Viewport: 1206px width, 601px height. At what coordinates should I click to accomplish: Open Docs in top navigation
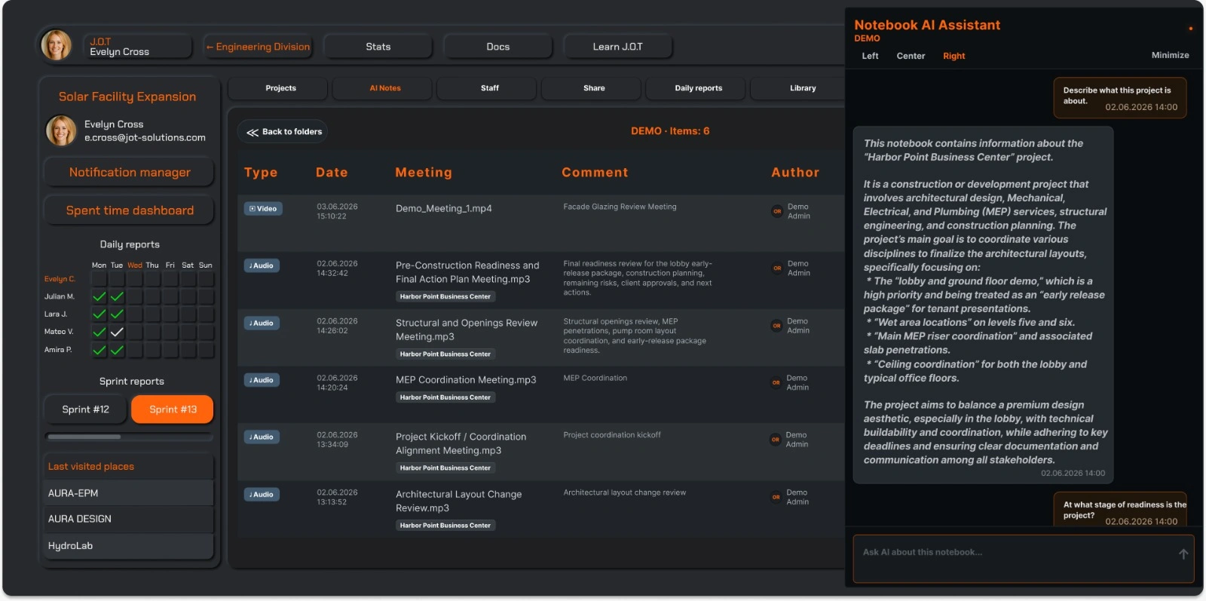click(x=498, y=47)
